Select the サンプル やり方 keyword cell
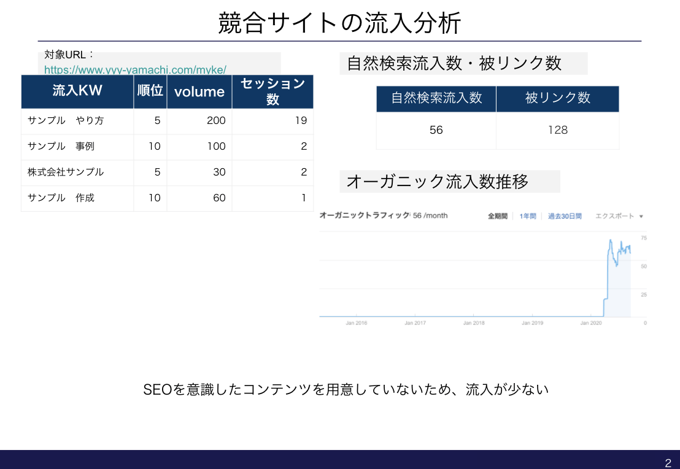 coord(66,121)
